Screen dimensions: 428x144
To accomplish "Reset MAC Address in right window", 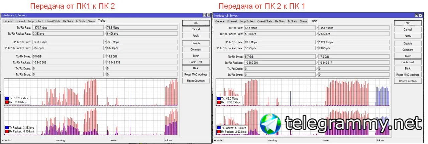I will (408, 75).
